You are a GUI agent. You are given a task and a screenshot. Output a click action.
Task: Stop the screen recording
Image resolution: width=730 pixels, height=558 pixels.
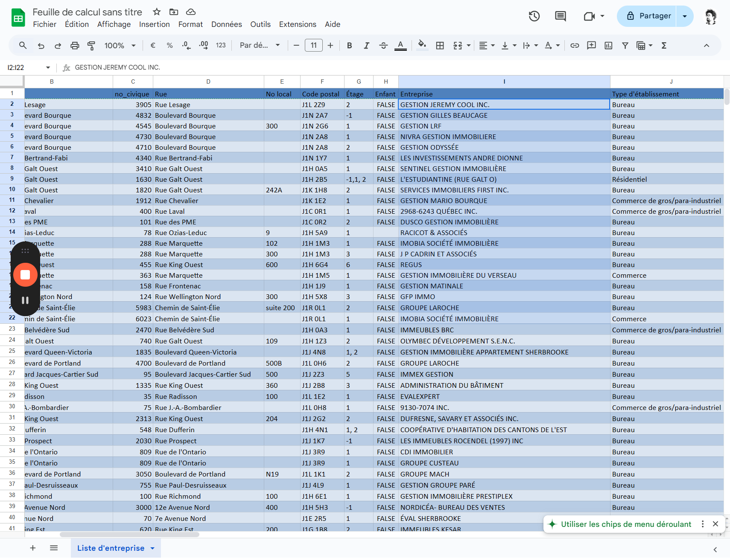coord(25,275)
